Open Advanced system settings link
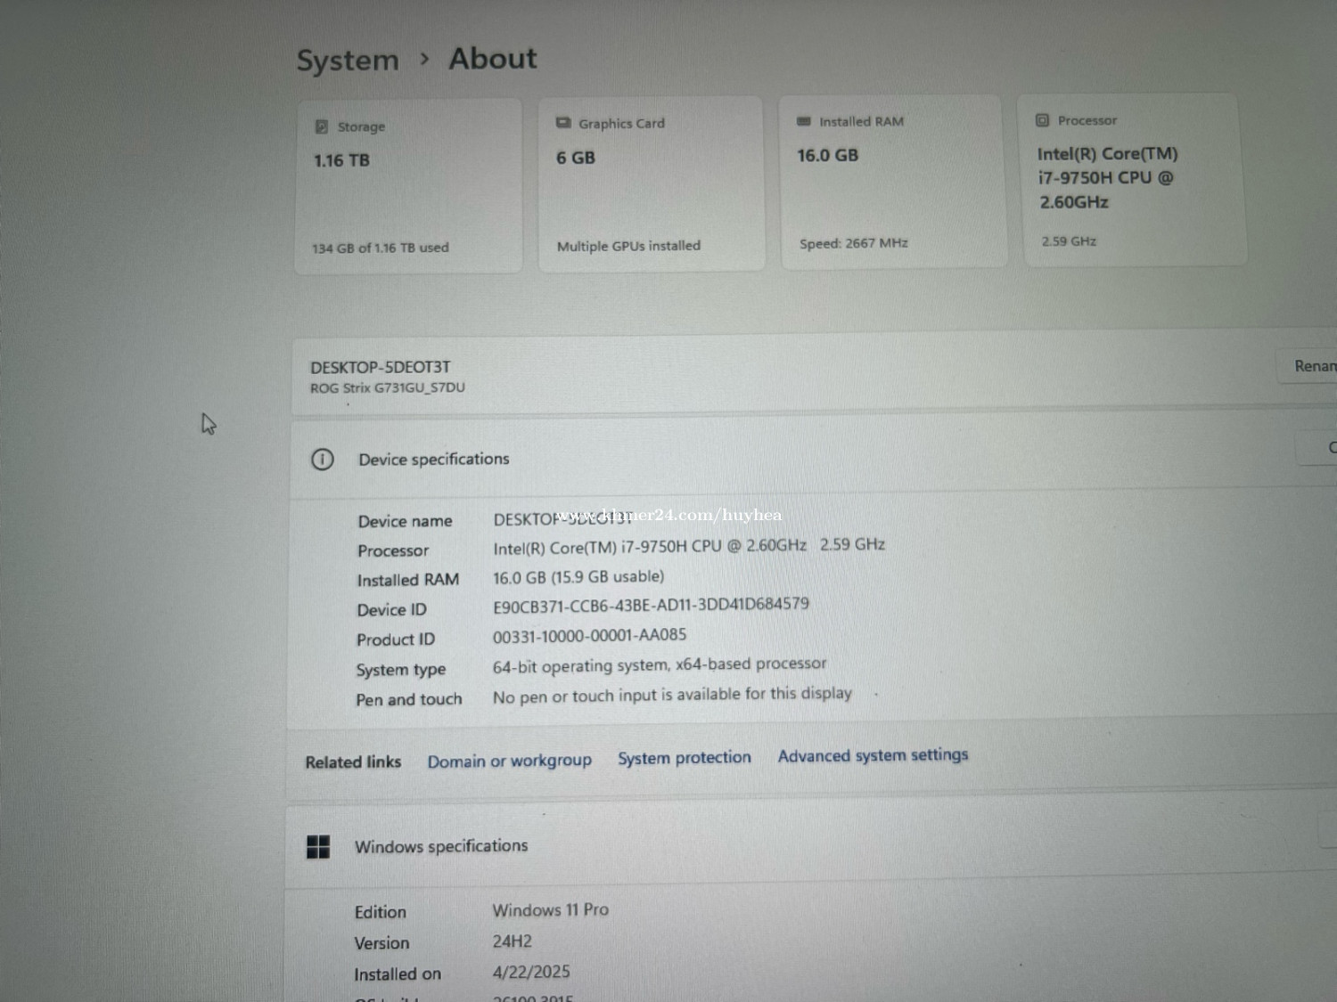This screenshot has height=1002, width=1337. (873, 755)
